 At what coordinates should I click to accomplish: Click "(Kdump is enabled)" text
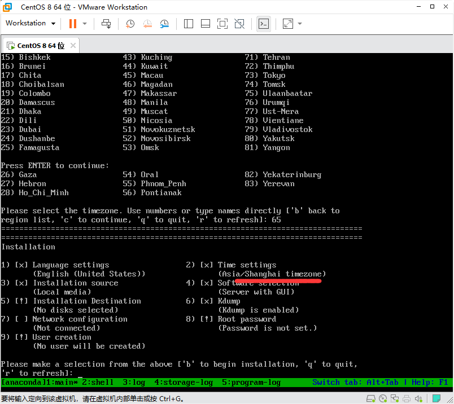click(258, 310)
